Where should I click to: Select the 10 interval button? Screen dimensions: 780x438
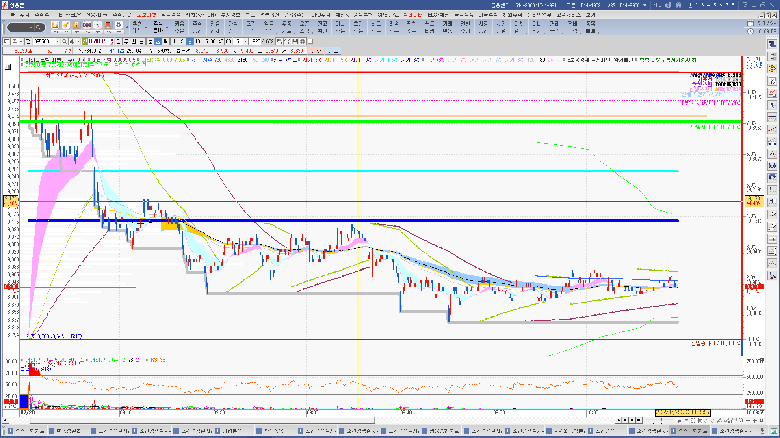[197, 41]
